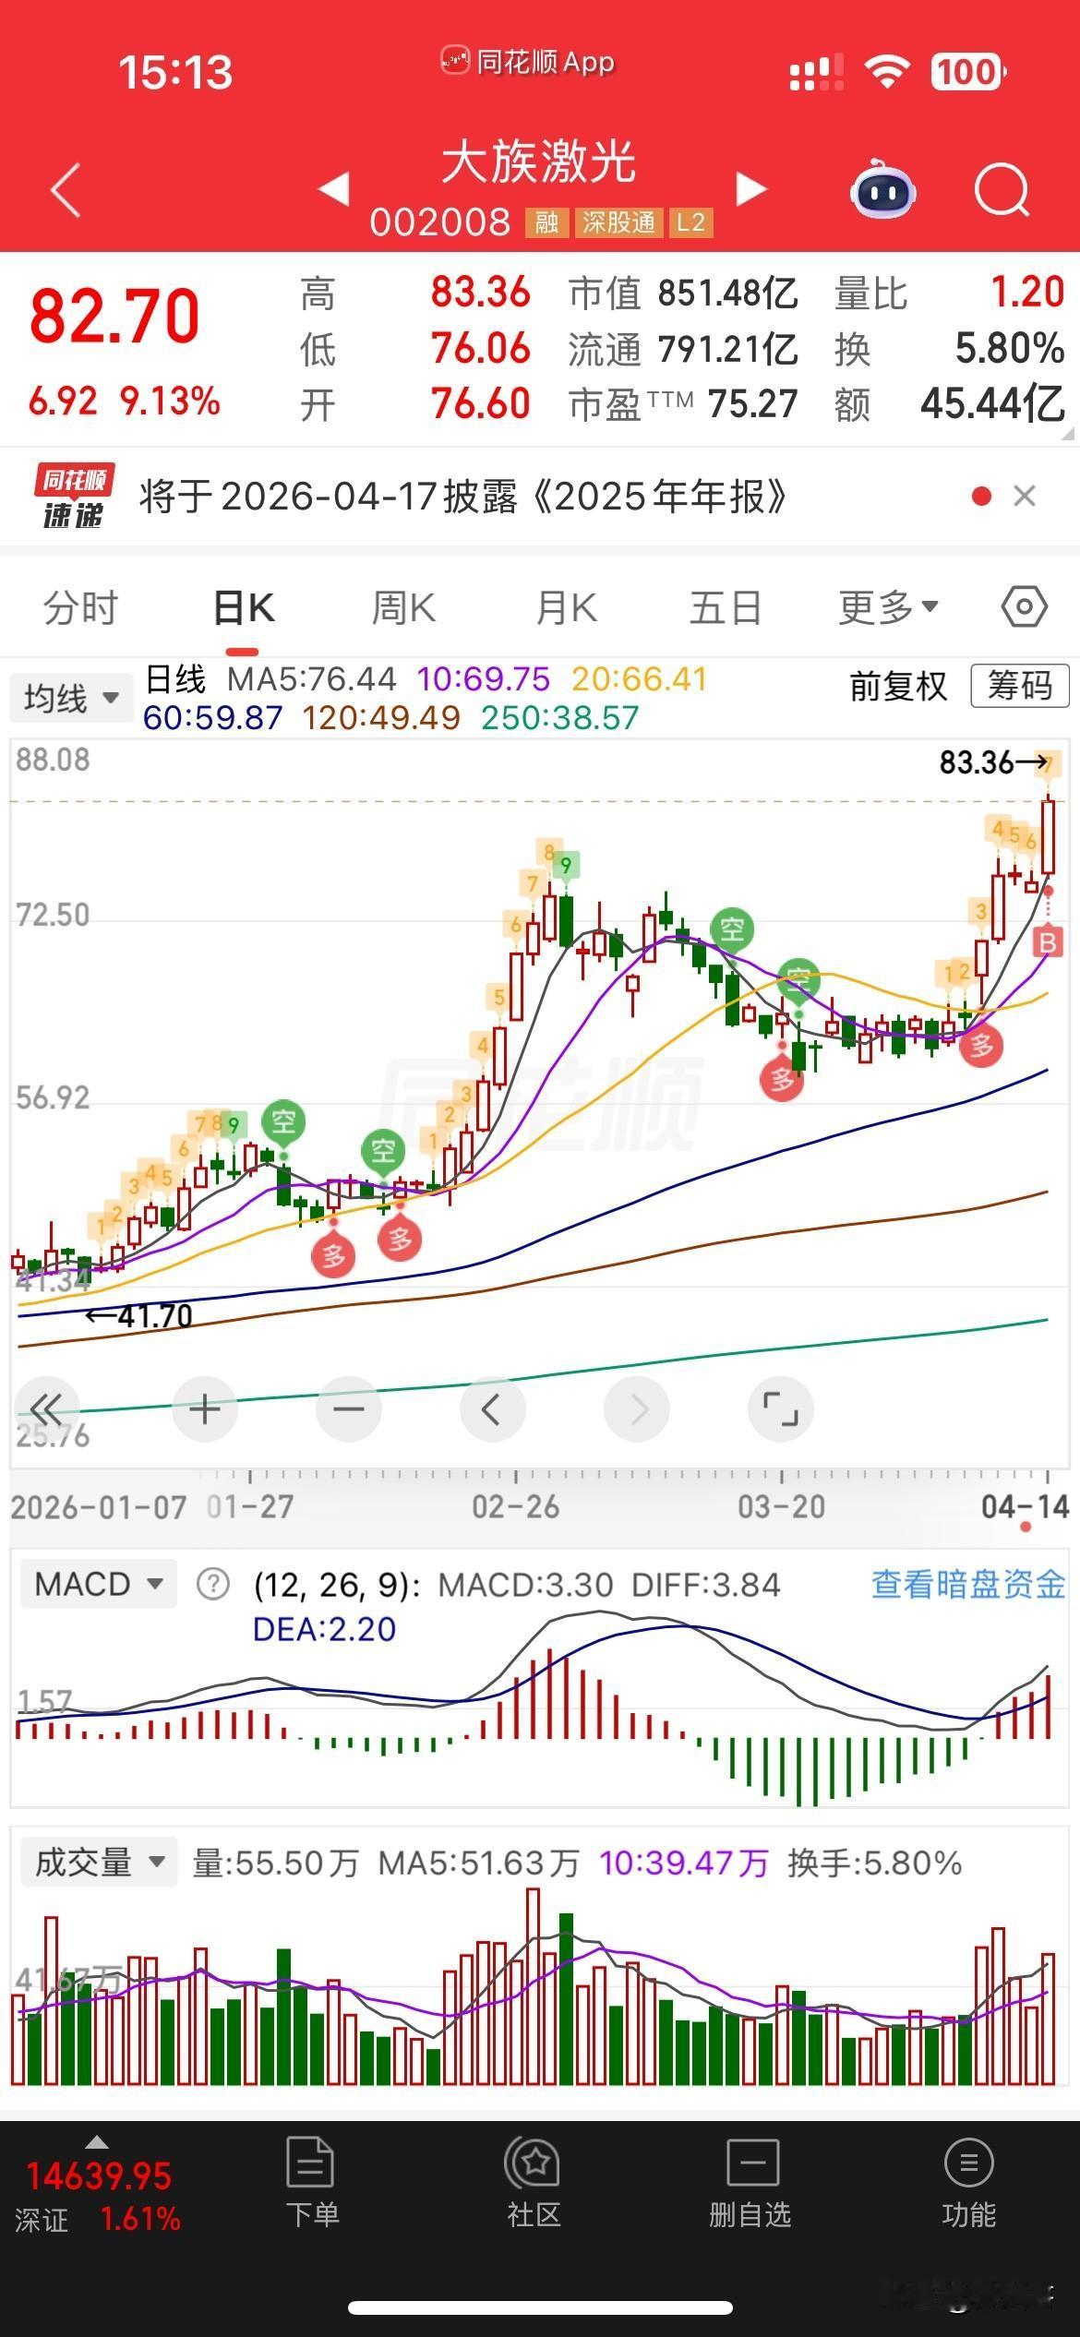1080x2337 pixels.
Task: Tap the 02-26 date label on axis
Action: 515,1506
